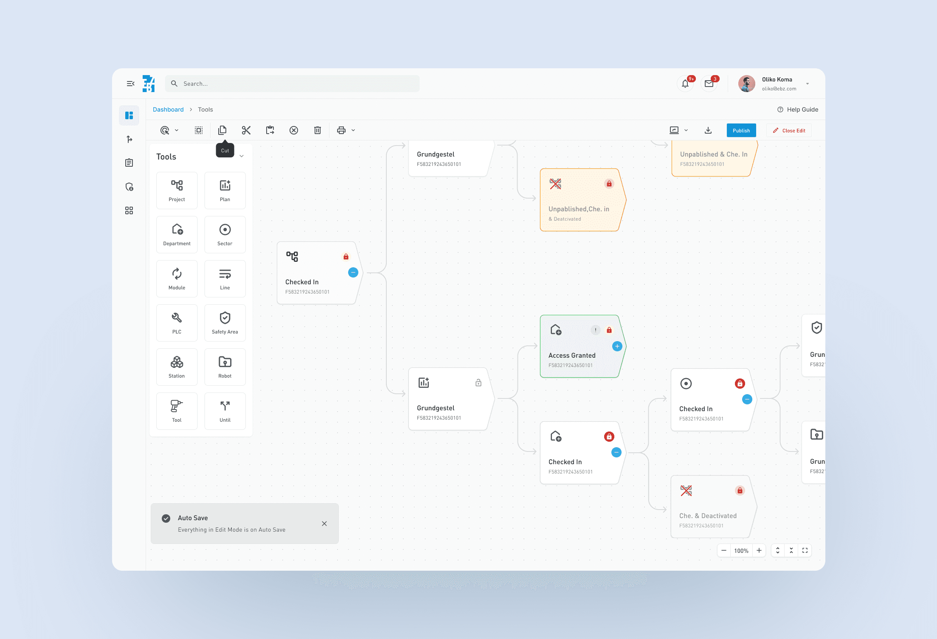Select the Module tool

click(x=177, y=279)
